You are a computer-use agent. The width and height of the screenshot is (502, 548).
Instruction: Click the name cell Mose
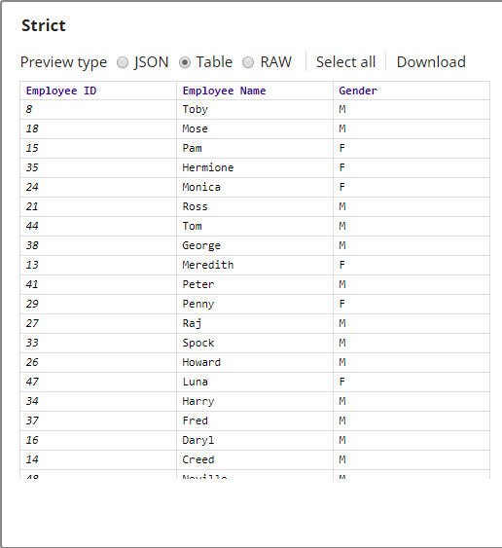[x=255, y=128]
